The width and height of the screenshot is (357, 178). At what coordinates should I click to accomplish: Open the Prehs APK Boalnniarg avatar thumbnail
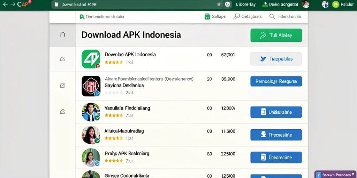pos(91,157)
